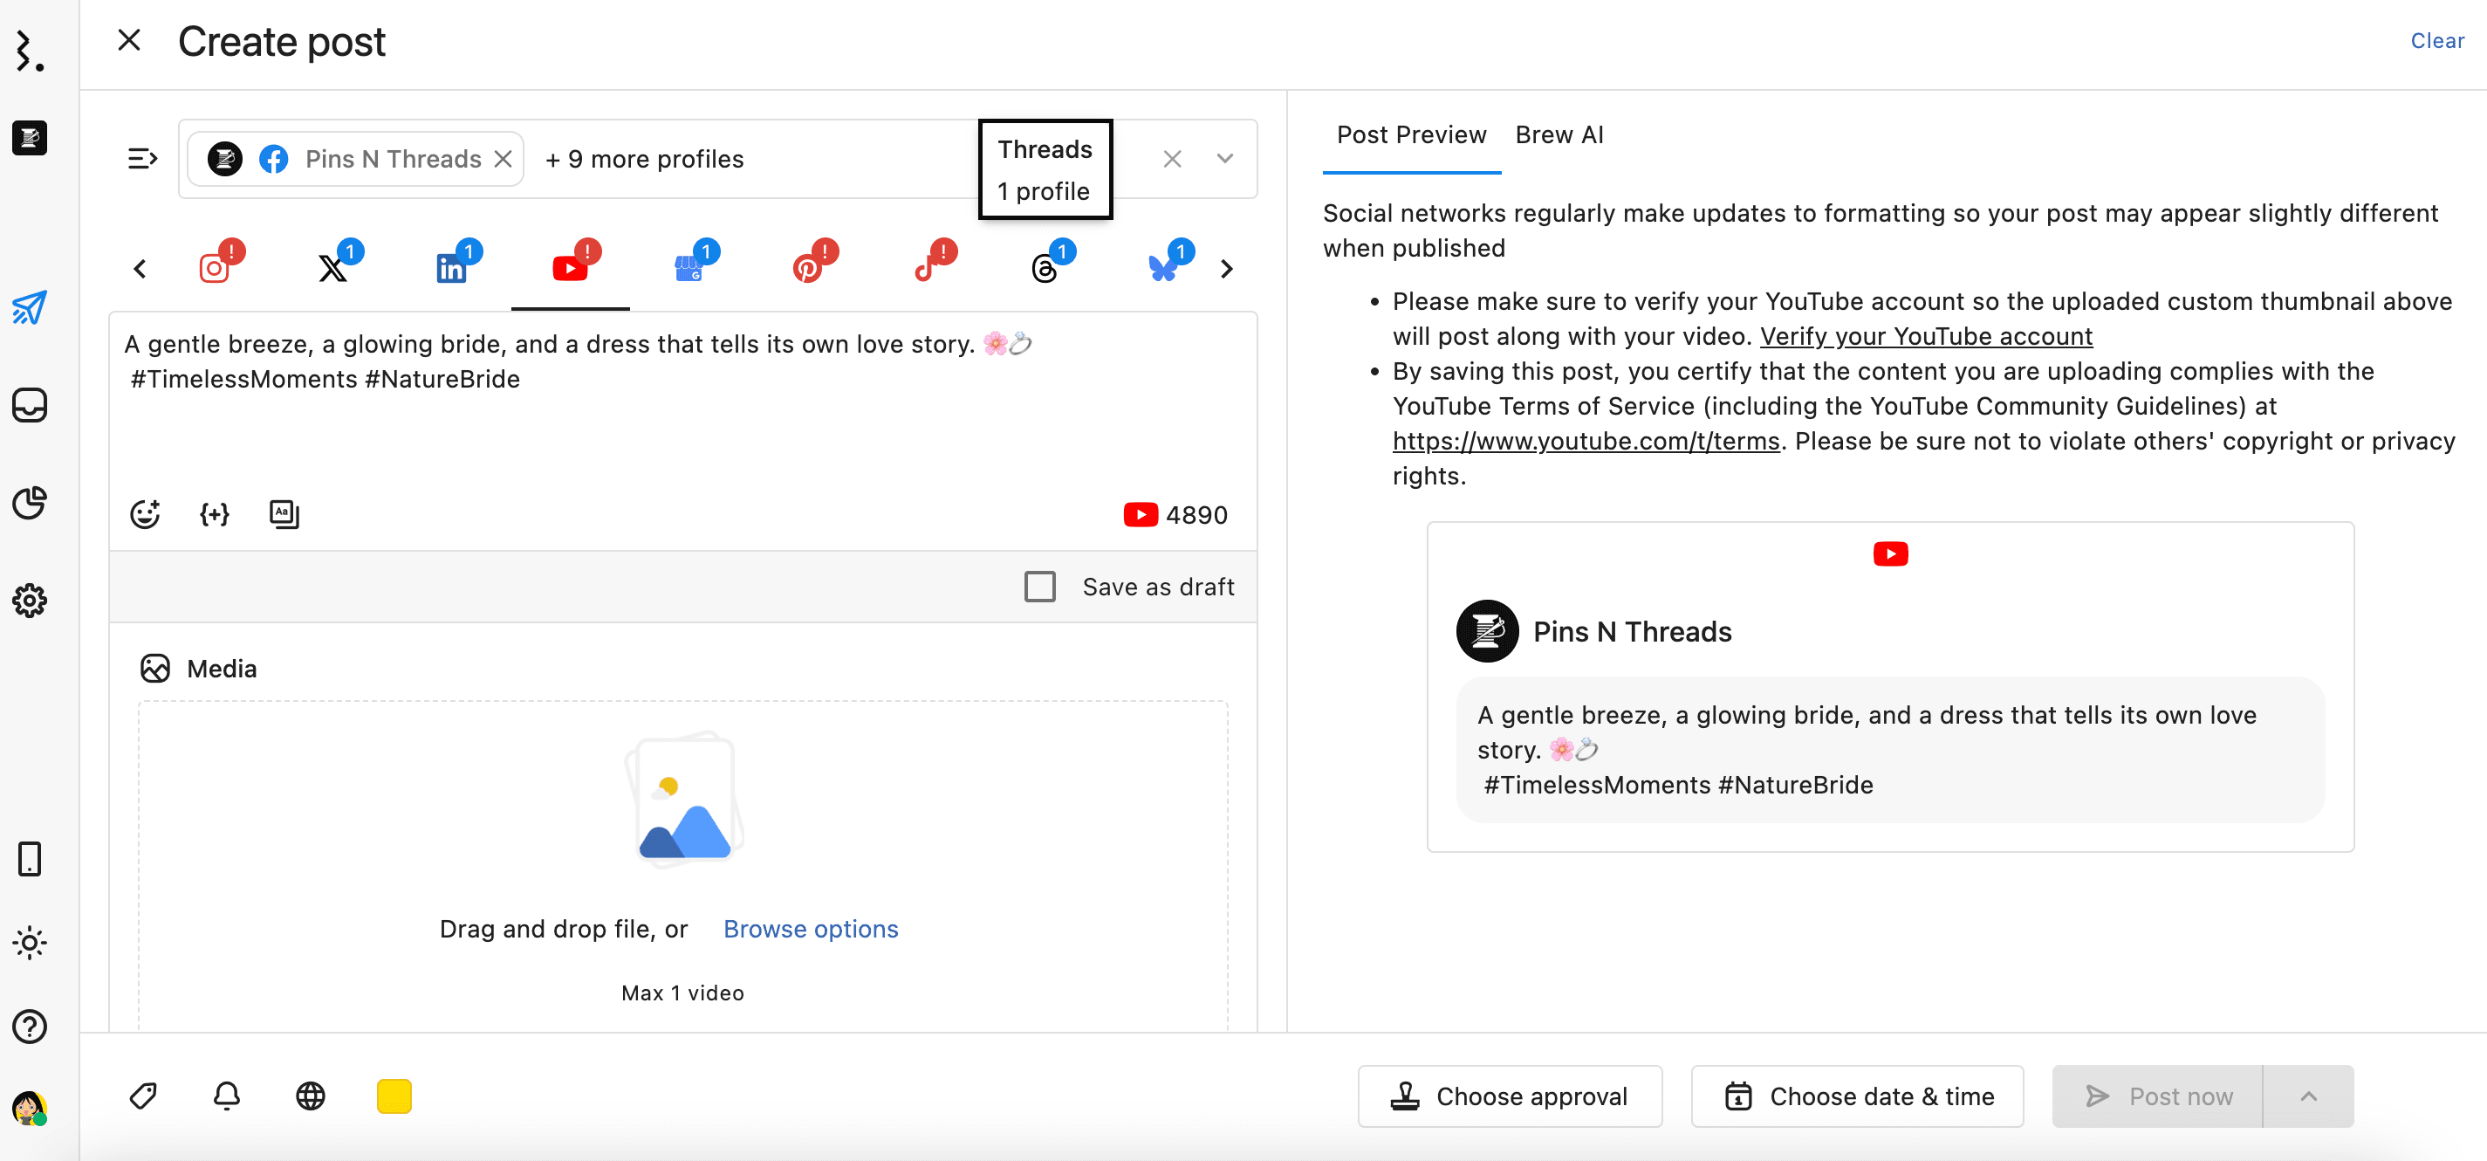Image resolution: width=2487 pixels, height=1161 pixels.
Task: Click the yellow color label swatch
Action: tap(394, 1096)
